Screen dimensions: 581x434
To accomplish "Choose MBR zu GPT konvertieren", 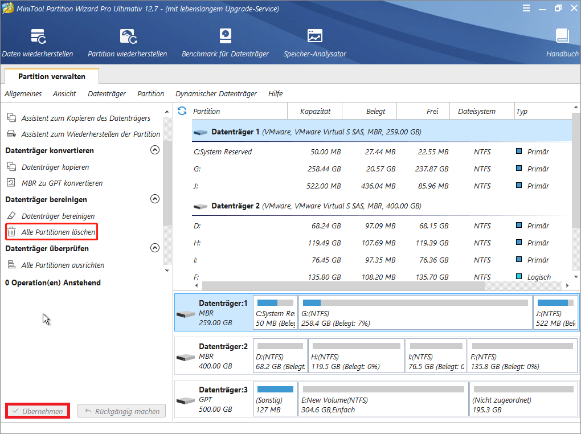I will point(62,183).
